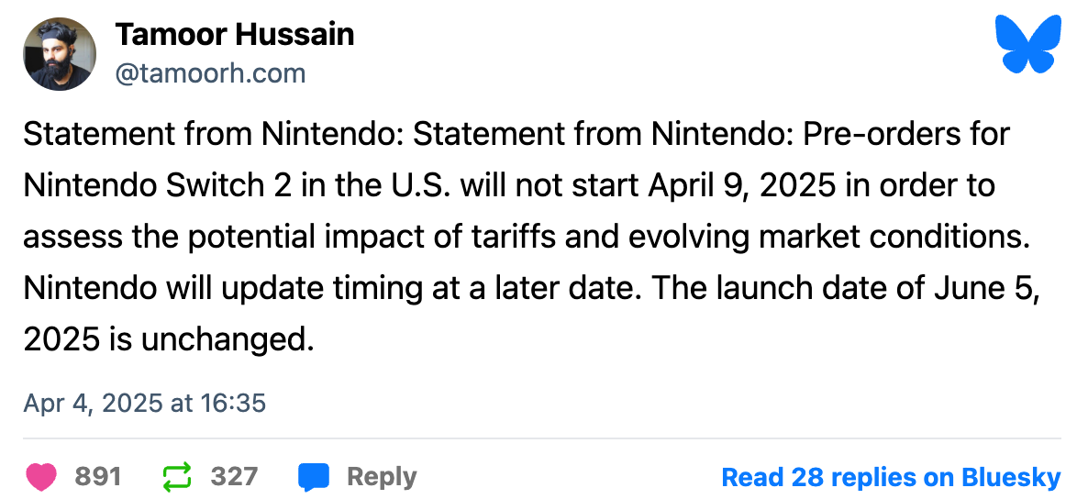The height and width of the screenshot is (499, 1077).
Task: Click the opening Statement from Nintendo text
Action: pos(212,133)
